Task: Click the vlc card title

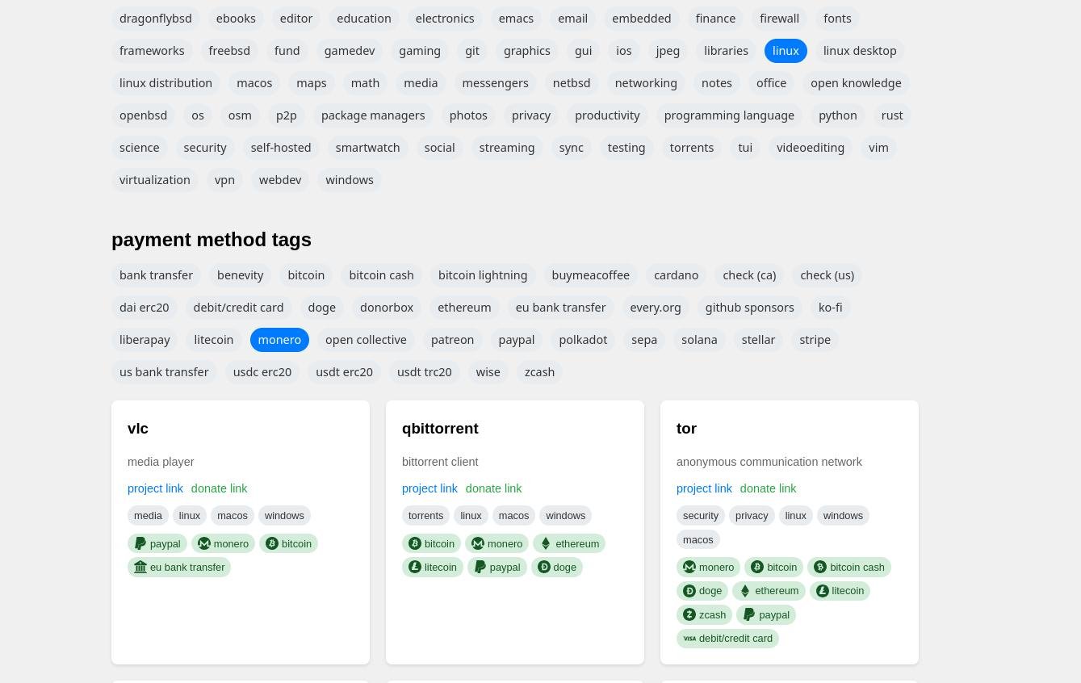Action: [138, 429]
